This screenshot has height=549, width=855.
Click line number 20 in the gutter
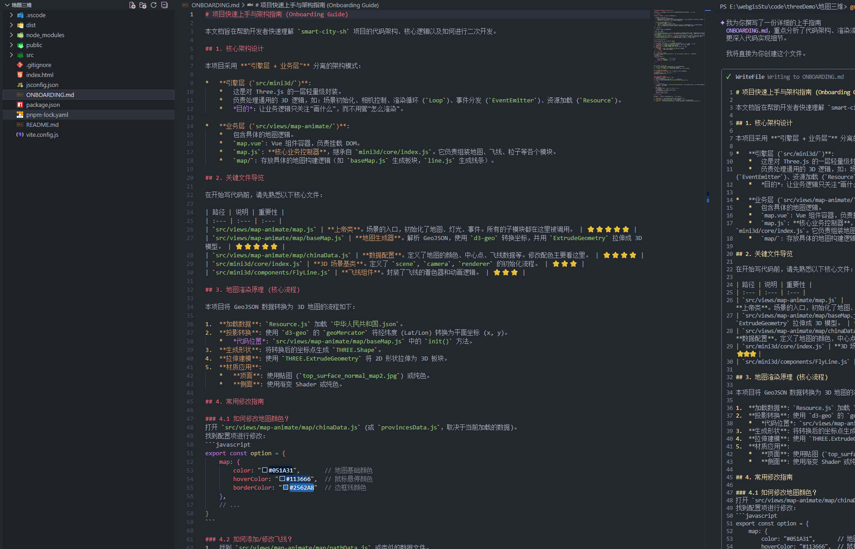190,178
